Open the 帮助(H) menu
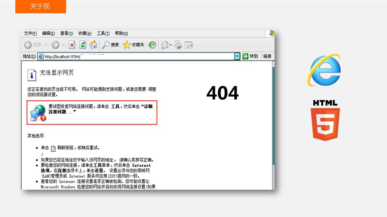387x217 pixels. 121,33
